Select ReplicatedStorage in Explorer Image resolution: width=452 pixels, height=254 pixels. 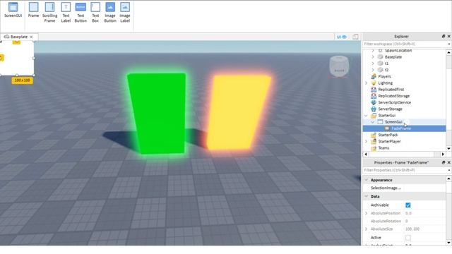(x=393, y=96)
